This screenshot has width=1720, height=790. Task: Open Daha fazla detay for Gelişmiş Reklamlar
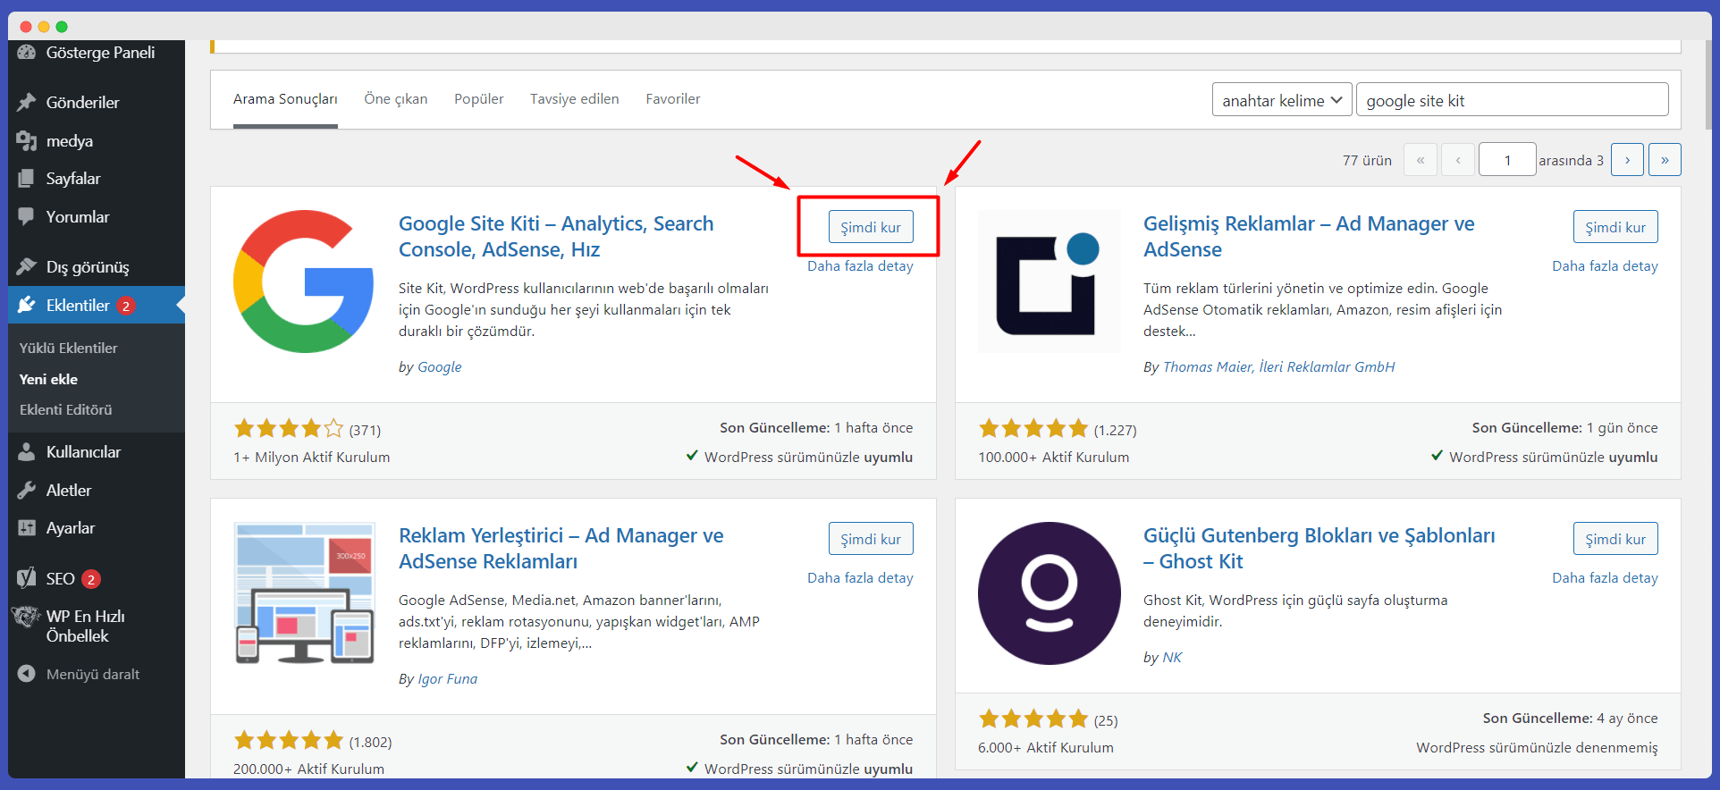(x=1605, y=266)
